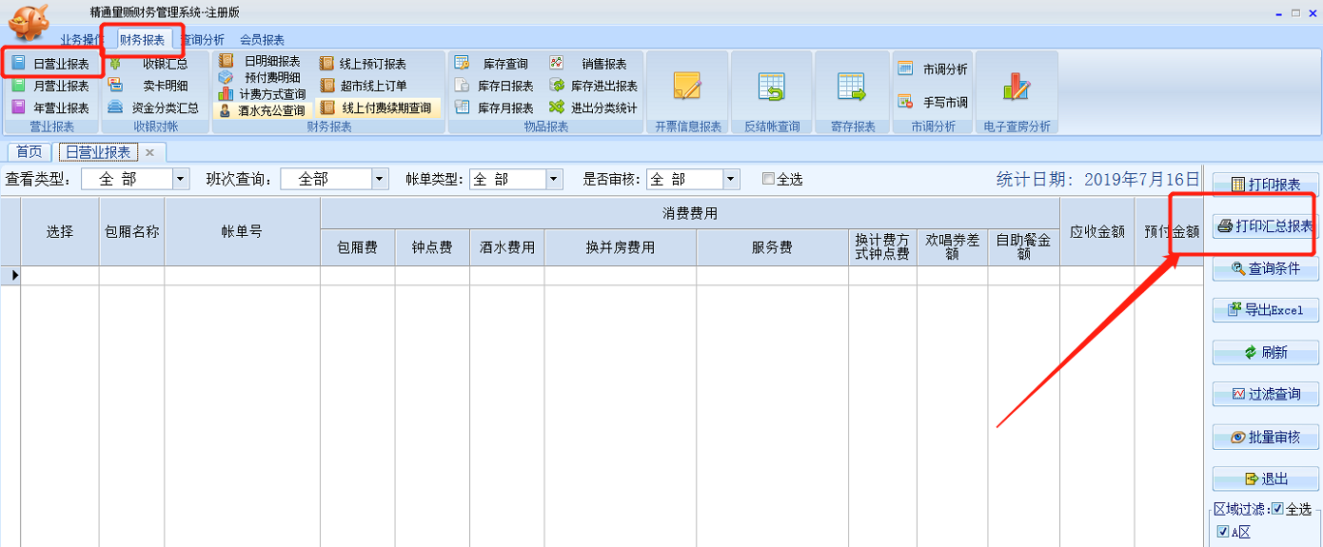Click the 批量审核 batch audit button

pyautogui.click(x=1265, y=437)
